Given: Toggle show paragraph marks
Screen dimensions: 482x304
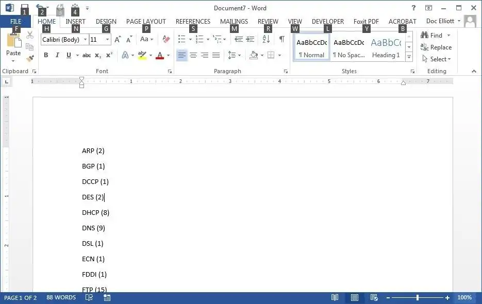Looking at the screenshot, I should click(281, 39).
